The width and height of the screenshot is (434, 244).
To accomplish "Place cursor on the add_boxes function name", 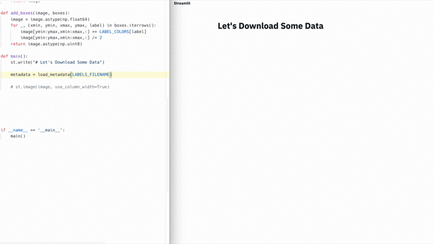I will tap(22, 13).
